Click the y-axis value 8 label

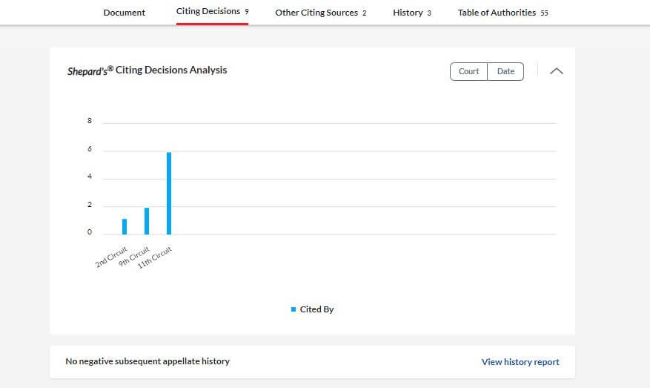click(90, 121)
